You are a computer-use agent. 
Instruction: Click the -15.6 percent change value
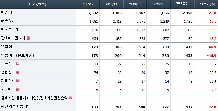pyautogui.click(x=212, y=22)
